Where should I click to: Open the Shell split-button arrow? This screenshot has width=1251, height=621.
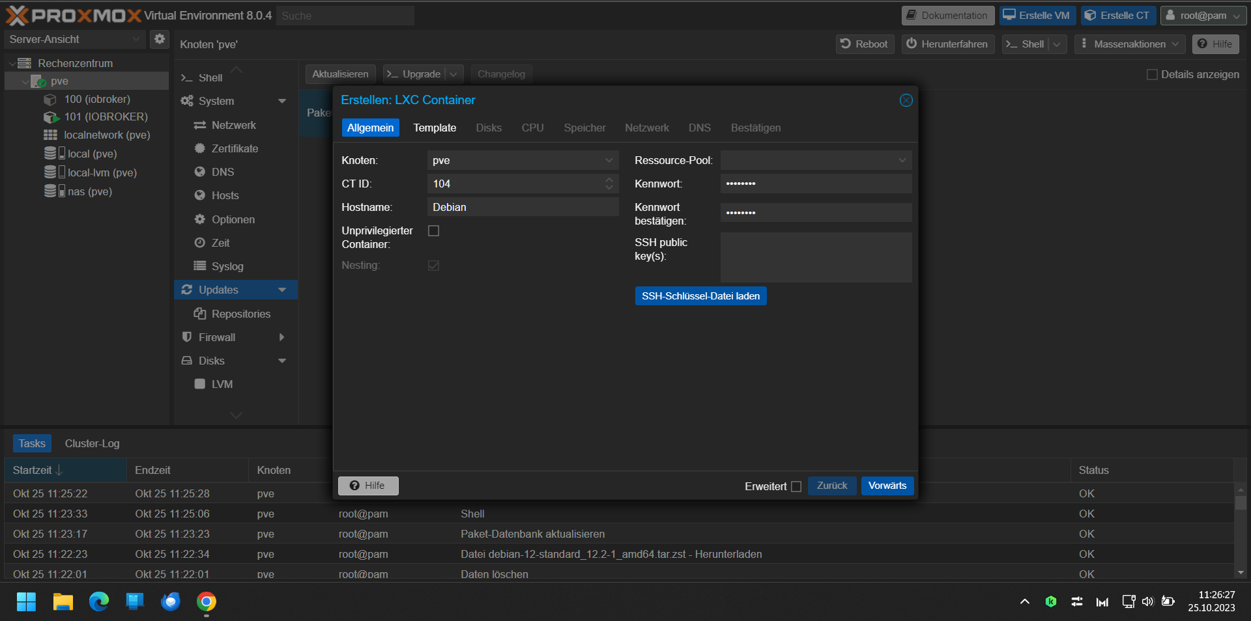(x=1057, y=44)
